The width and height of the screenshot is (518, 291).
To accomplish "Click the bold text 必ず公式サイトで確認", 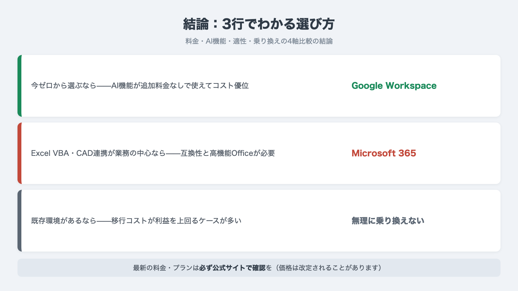I will pyautogui.click(x=232, y=268).
